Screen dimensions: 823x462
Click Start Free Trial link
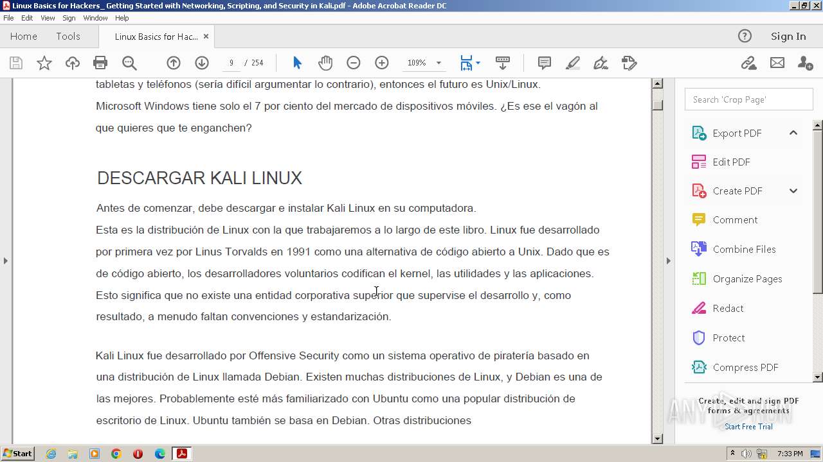point(748,427)
